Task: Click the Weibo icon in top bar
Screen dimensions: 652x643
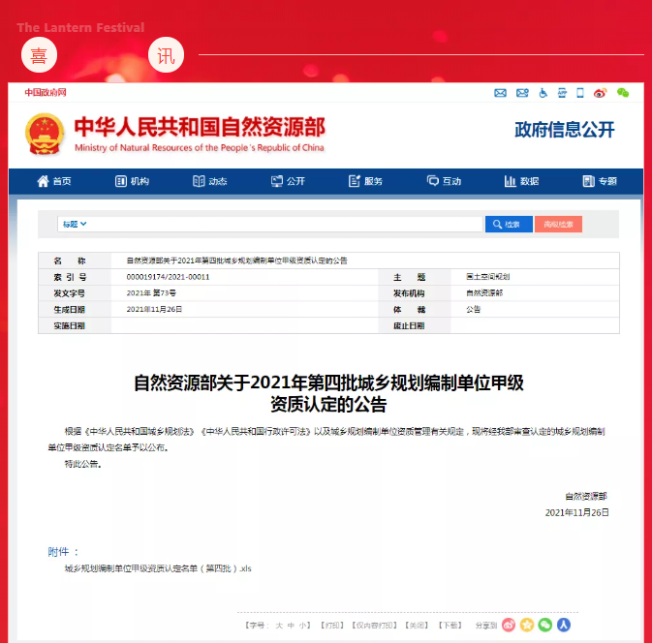Action: click(600, 93)
